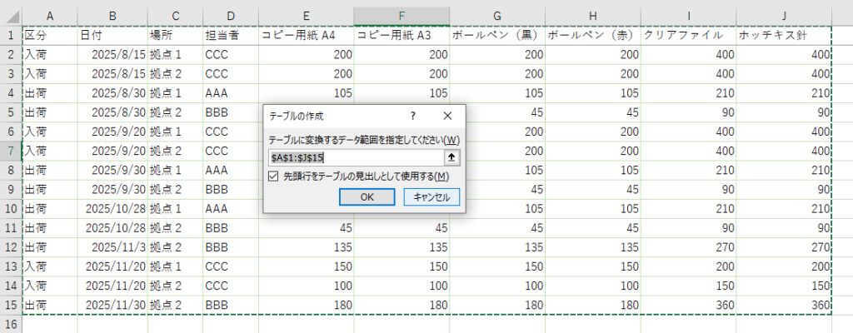Viewport: 853px width, 333px height.
Task: Click the キャンセル button
Action: (432, 197)
